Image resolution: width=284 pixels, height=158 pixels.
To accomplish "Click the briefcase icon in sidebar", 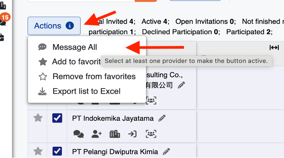I will [x=1, y=38].
